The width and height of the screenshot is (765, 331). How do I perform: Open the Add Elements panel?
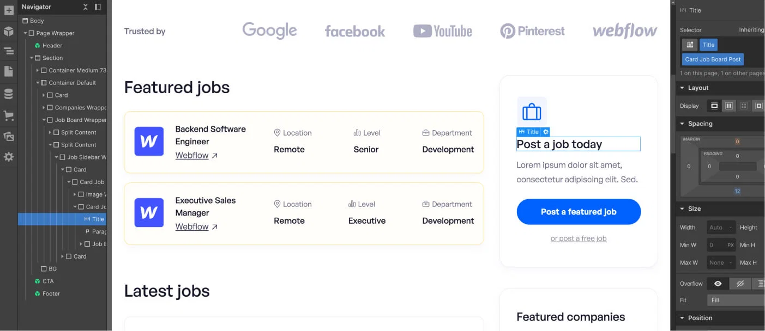9,10
